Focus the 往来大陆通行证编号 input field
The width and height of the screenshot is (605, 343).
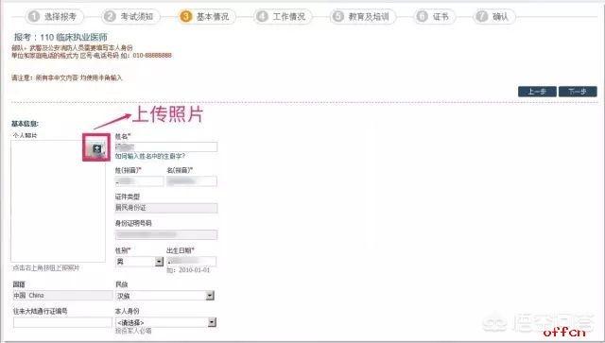(62, 322)
